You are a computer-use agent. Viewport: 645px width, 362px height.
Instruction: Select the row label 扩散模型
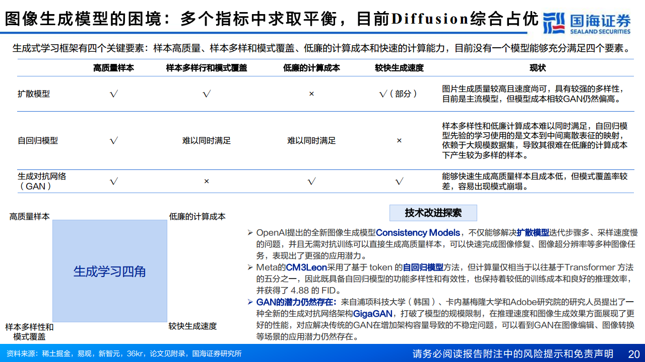tap(34, 94)
